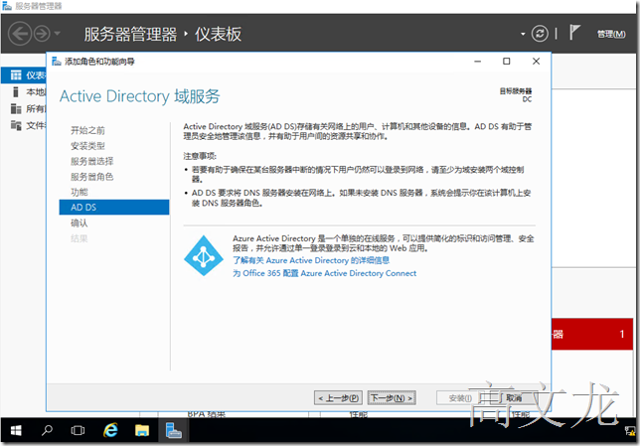Click the dashboard grid icon in sidebar
Viewport: 640px width, 446px height.
pyautogui.click(x=16, y=75)
